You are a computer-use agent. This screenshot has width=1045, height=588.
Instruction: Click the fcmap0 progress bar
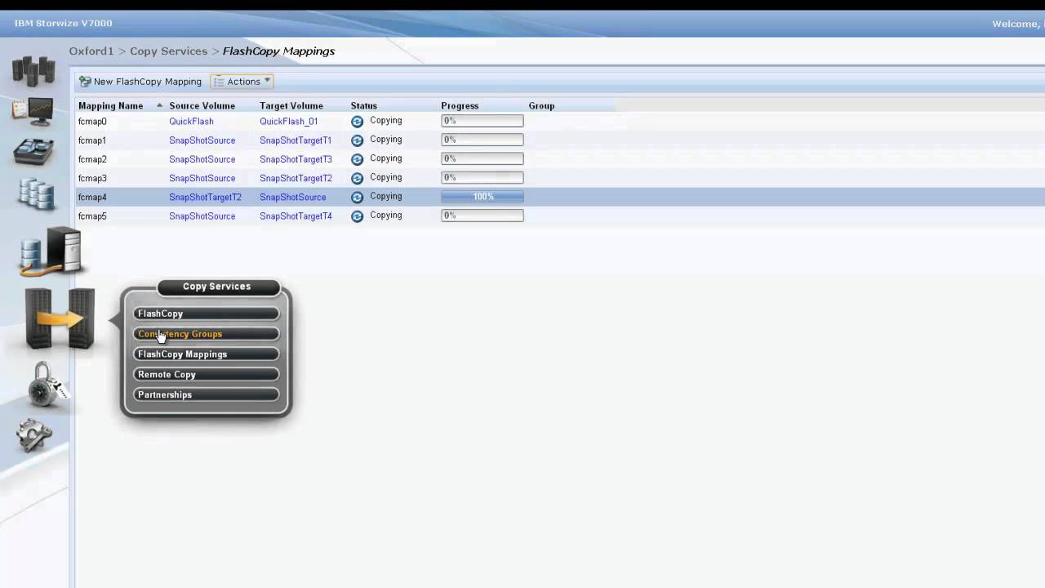click(482, 121)
